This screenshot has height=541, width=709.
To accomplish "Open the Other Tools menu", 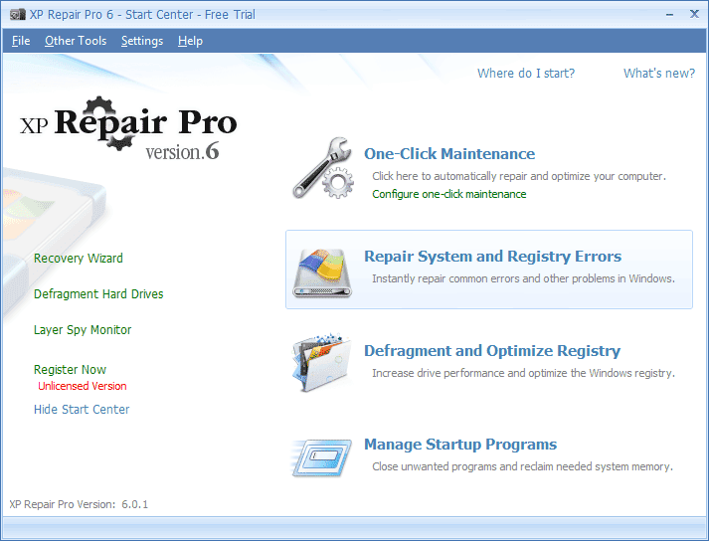I will [x=76, y=41].
